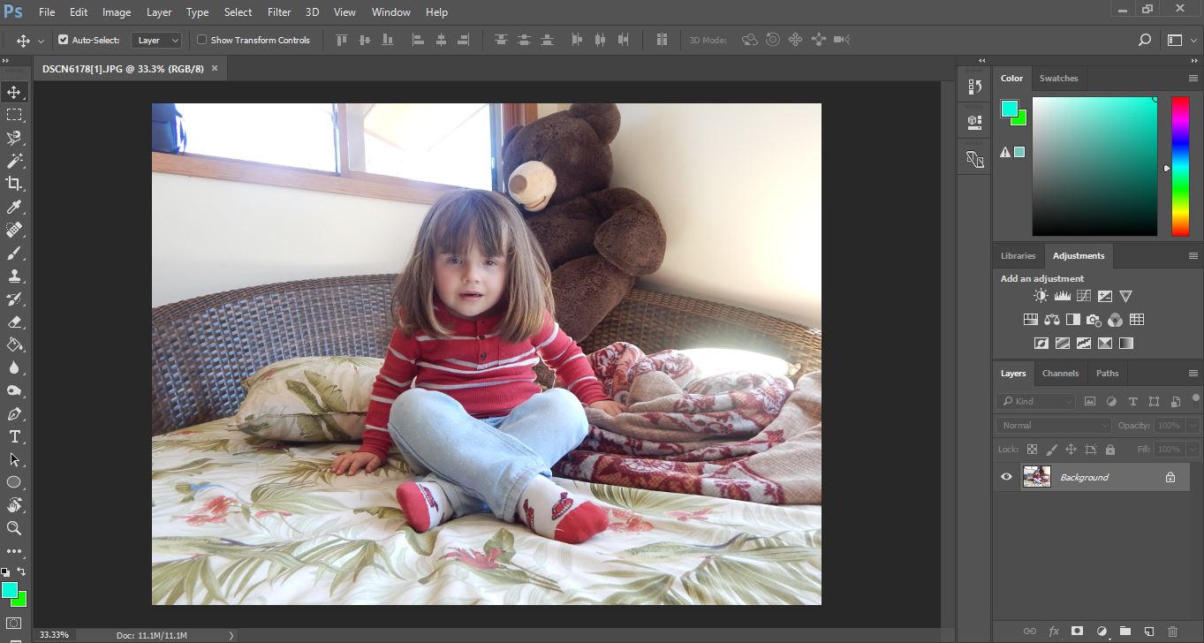Open the Move tool preset picker arrow
This screenshot has width=1204, height=643.
click(x=41, y=41)
